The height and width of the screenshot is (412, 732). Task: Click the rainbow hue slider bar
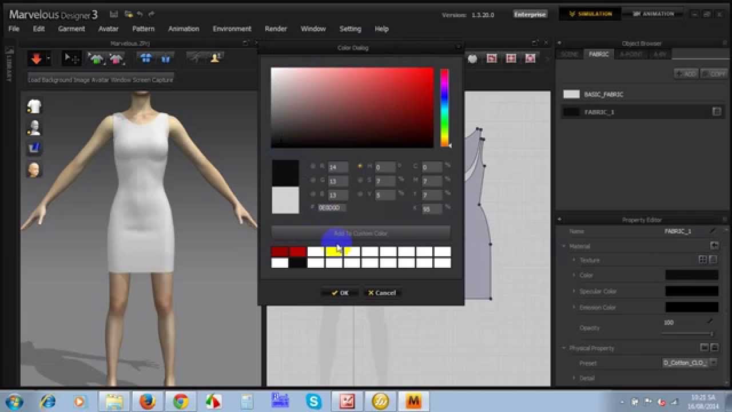tap(444, 108)
